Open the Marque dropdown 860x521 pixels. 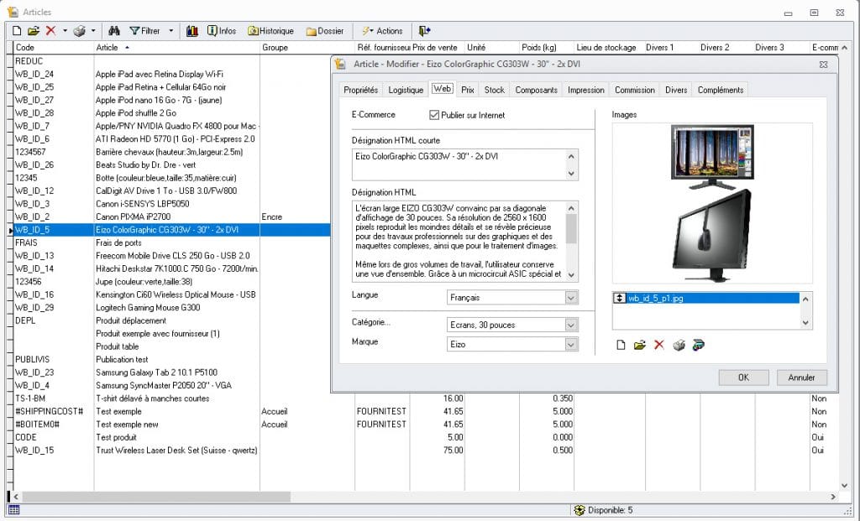pos(571,345)
